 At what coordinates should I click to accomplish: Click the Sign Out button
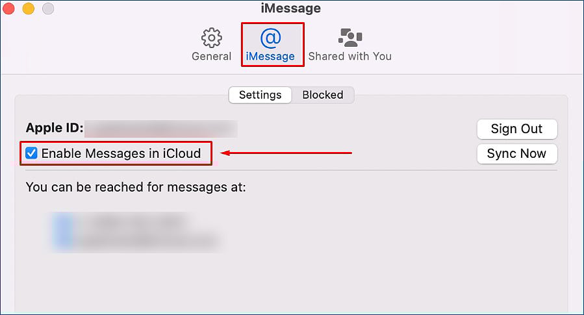[x=517, y=129]
